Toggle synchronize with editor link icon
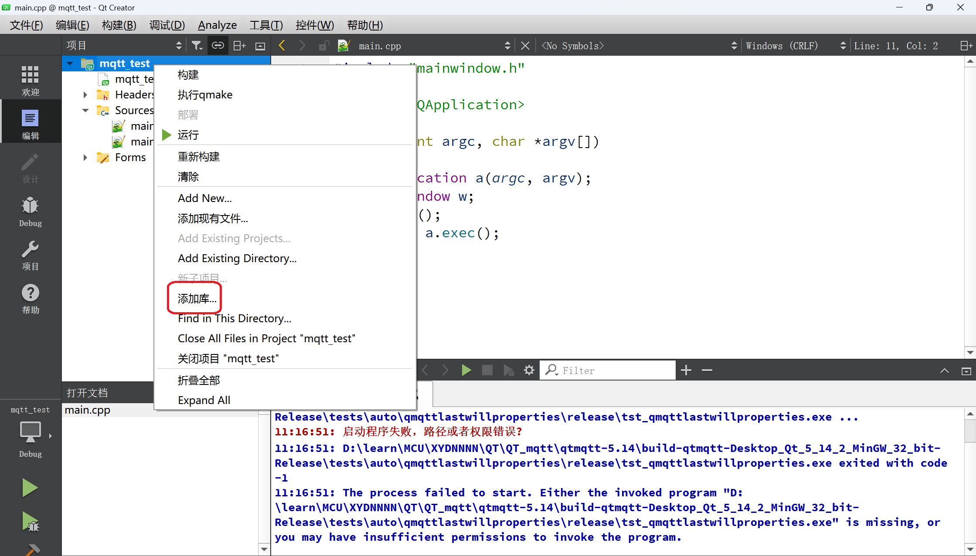Viewport: 976px width, 556px height. 218,46
